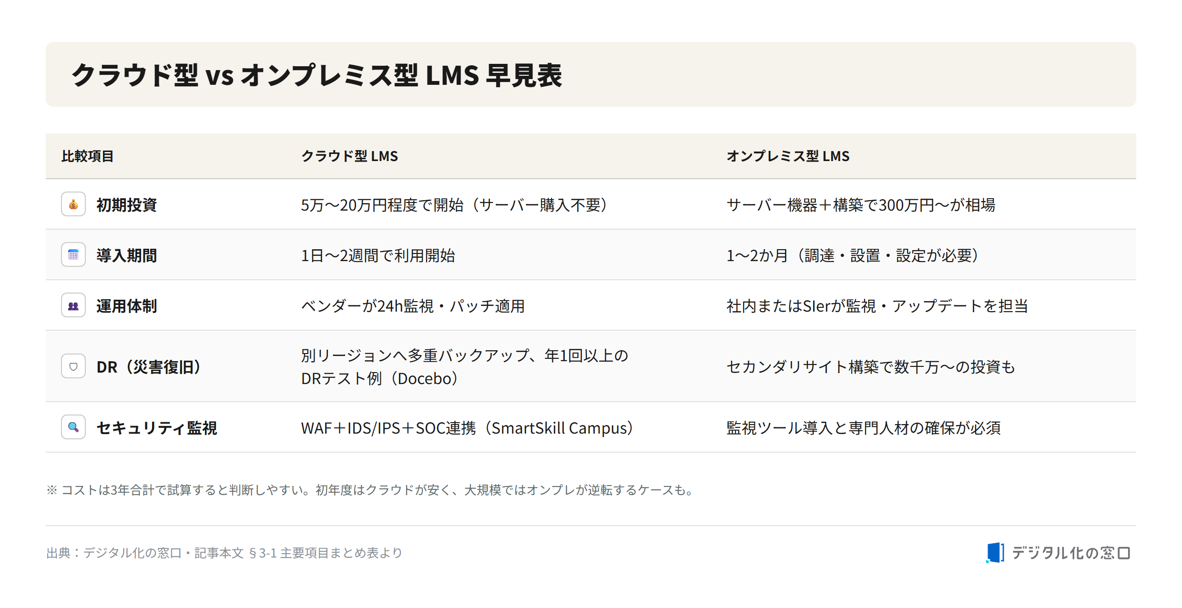Select the クラウド型 LMS column header

tap(349, 156)
